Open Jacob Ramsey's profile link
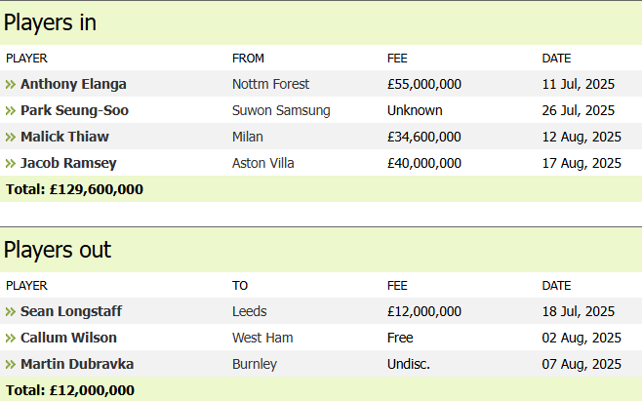 pyautogui.click(x=68, y=164)
